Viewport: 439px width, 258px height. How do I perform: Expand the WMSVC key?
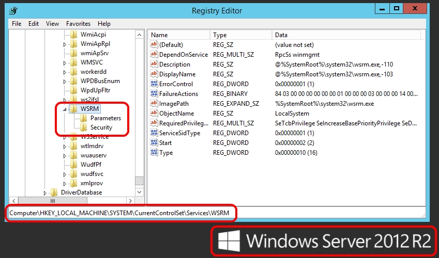tap(65, 63)
